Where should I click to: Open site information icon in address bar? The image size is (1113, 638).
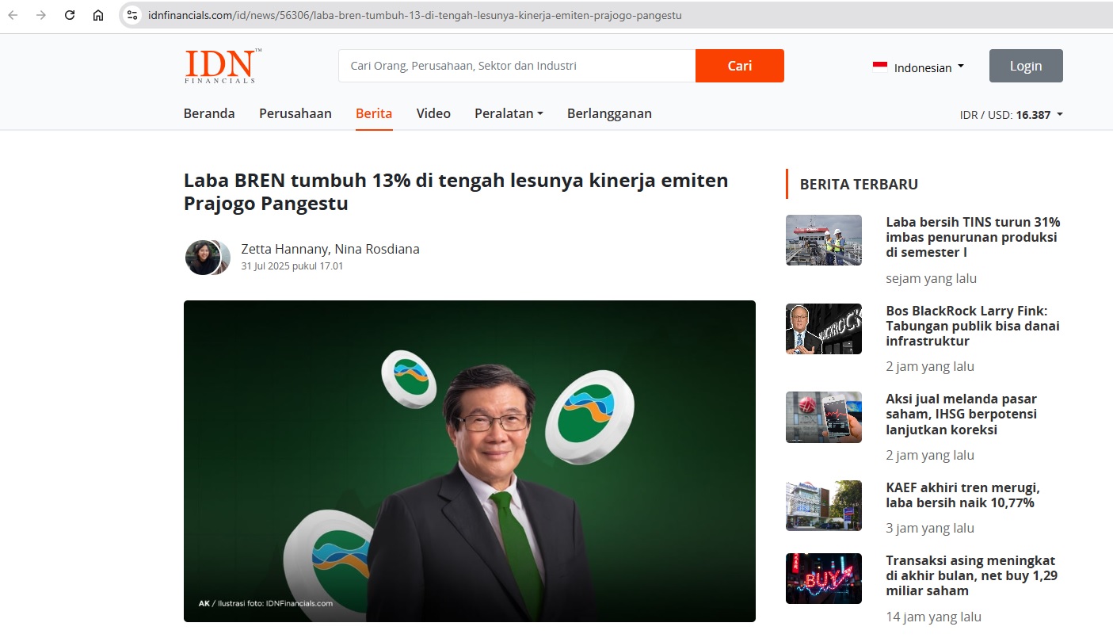coord(132,15)
